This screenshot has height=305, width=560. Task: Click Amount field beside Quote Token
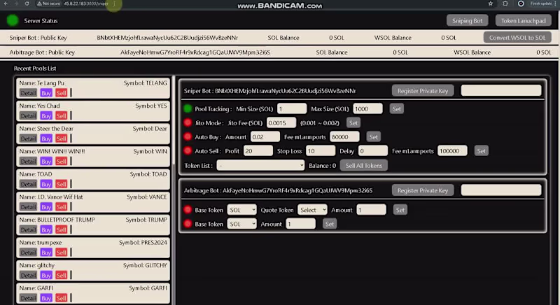coord(372,210)
